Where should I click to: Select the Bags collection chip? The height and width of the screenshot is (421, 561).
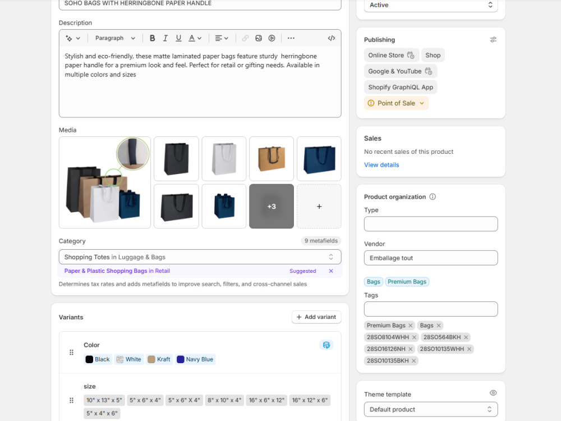[374, 282]
